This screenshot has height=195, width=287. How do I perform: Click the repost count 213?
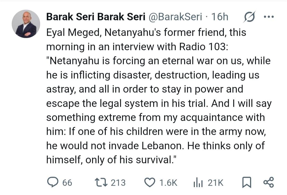point(118,183)
